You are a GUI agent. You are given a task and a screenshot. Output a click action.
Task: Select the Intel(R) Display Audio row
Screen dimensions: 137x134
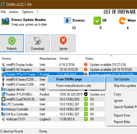pos(68,64)
